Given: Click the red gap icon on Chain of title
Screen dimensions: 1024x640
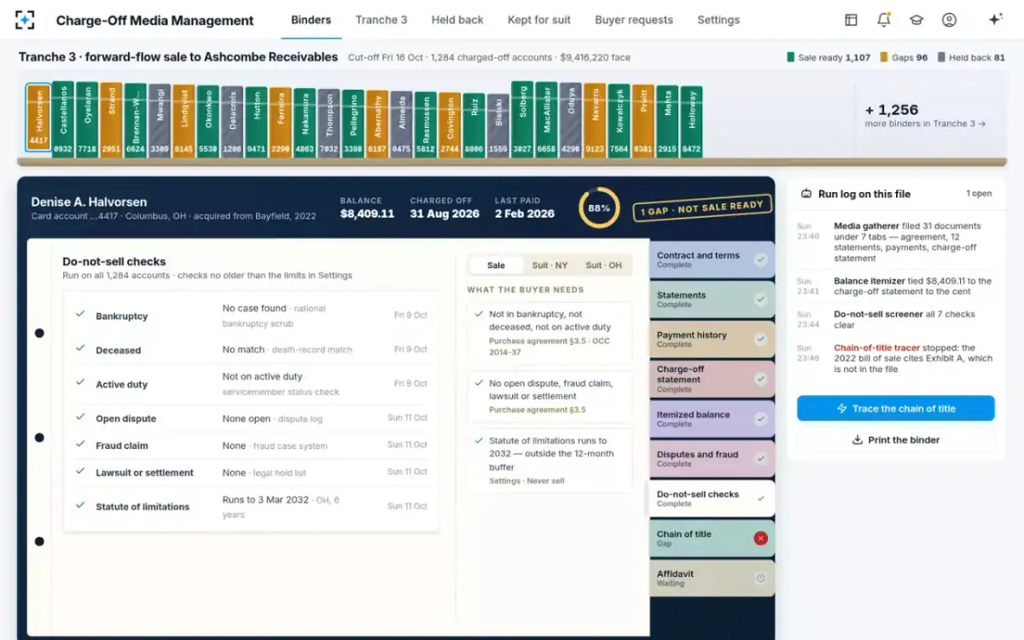Looking at the screenshot, I should 760,538.
